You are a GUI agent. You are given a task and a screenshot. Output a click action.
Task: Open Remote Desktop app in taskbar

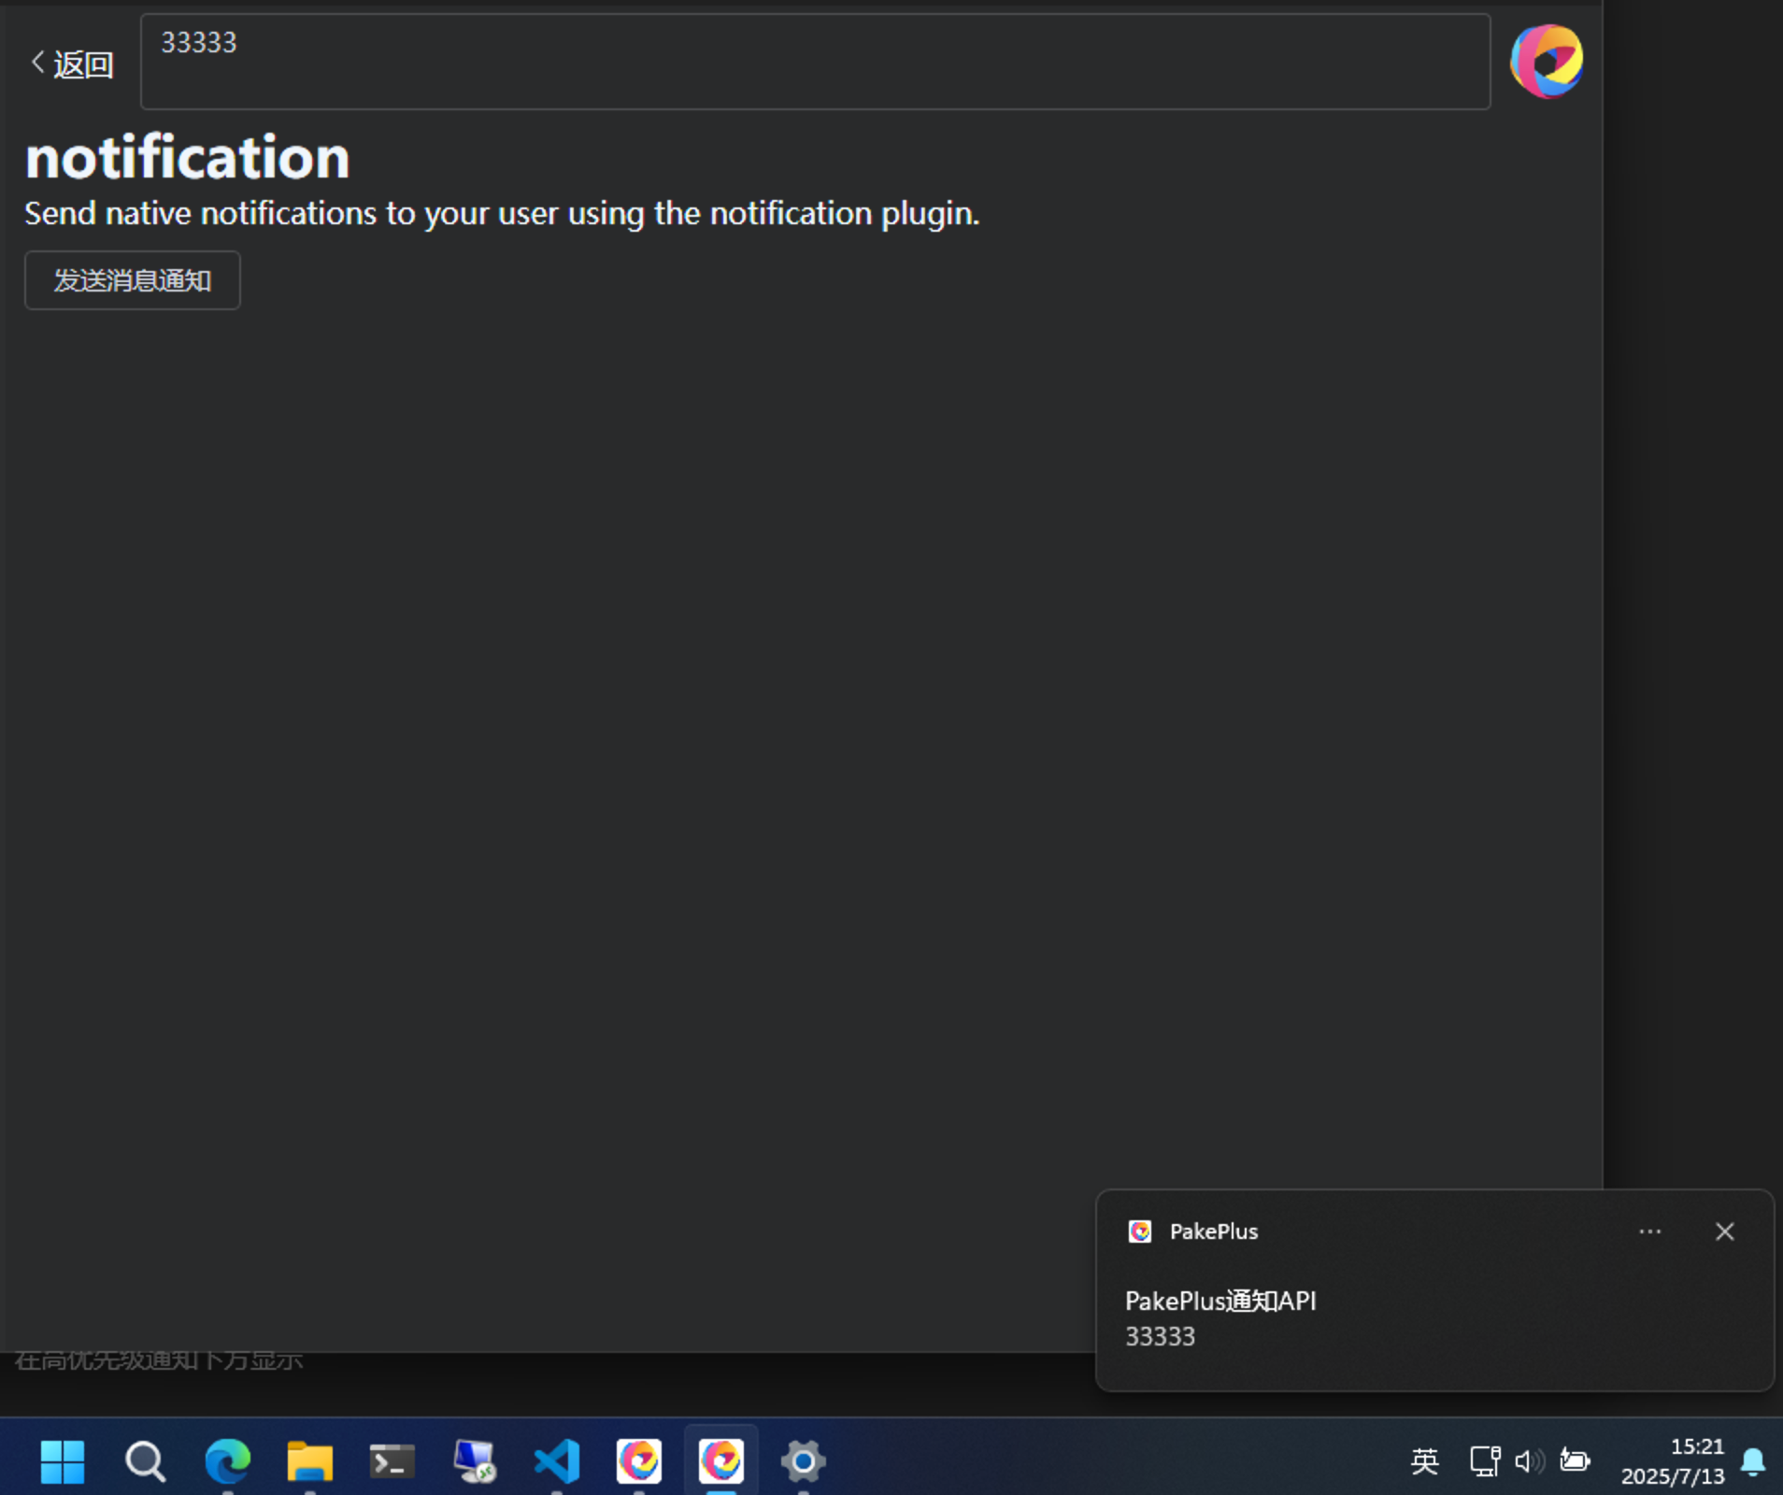click(474, 1461)
